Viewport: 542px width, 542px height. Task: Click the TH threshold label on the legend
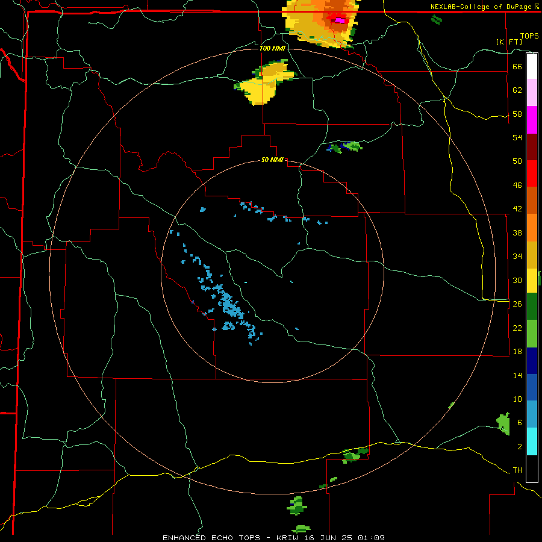[517, 470]
